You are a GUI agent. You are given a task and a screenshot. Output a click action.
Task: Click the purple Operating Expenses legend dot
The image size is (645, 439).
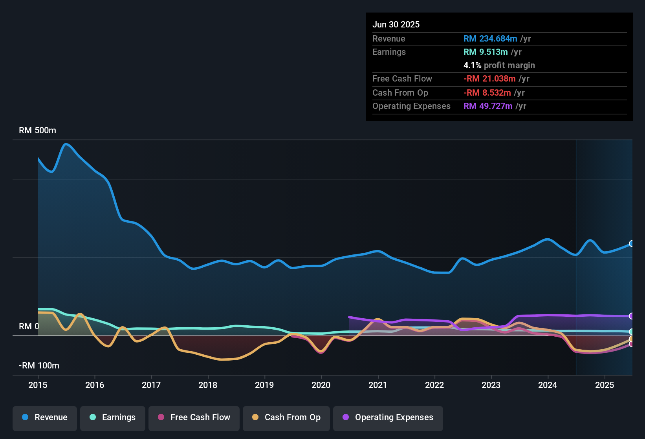(x=345, y=417)
